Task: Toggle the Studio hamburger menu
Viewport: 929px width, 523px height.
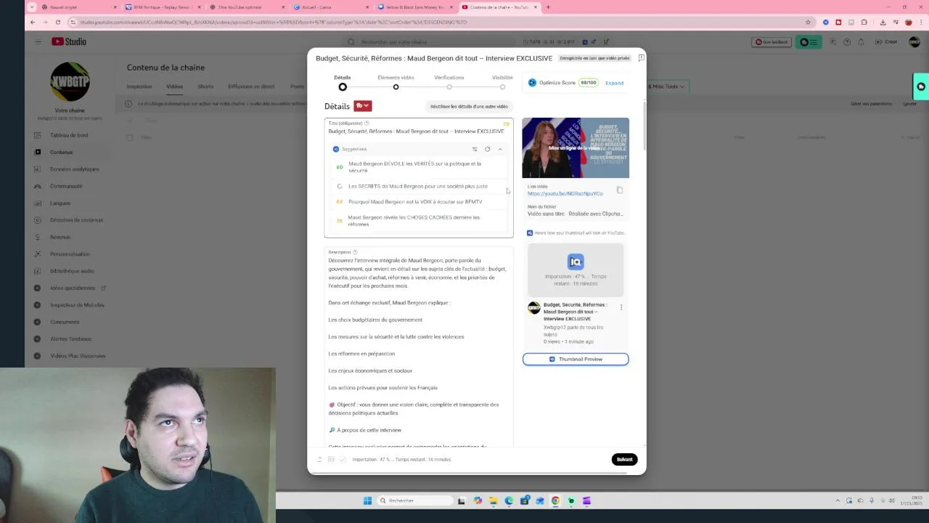Action: [38, 41]
